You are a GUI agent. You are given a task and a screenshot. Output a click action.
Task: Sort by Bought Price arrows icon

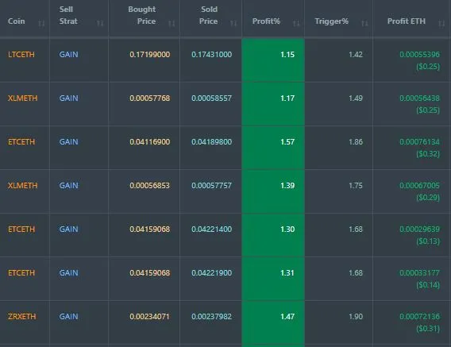(172, 23)
